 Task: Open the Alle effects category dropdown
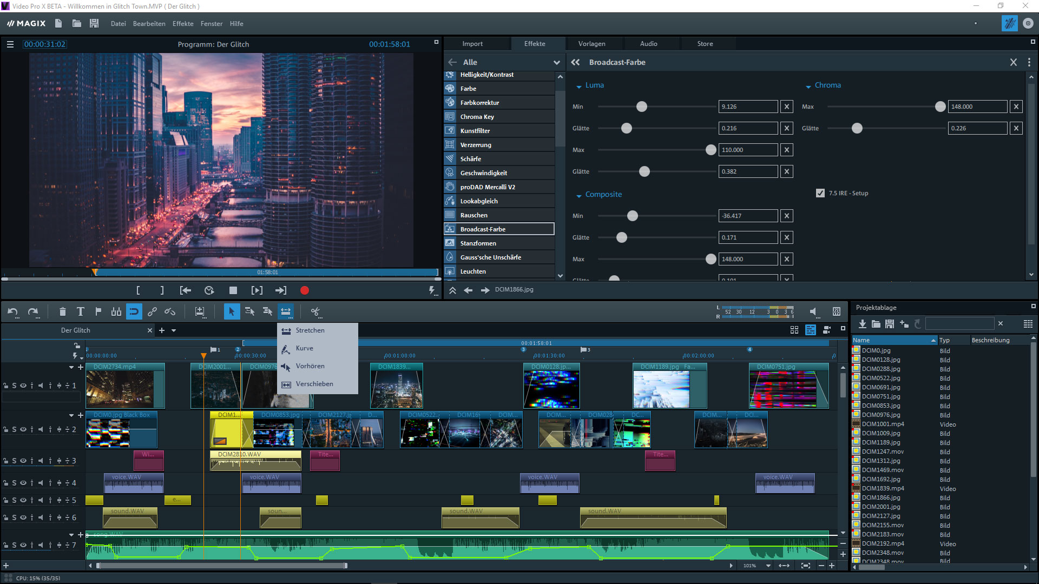tap(556, 63)
